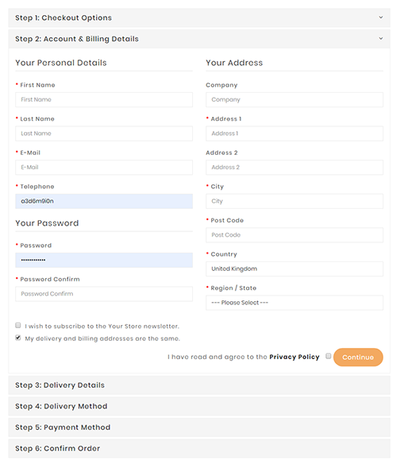The image size is (400, 468).
Task: Uncheck delivery and billing addresses same checkbox
Action: pos(18,338)
